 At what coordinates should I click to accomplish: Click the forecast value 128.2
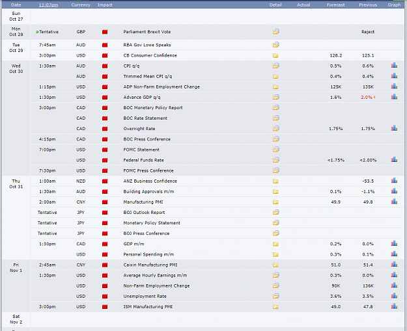click(x=336, y=55)
